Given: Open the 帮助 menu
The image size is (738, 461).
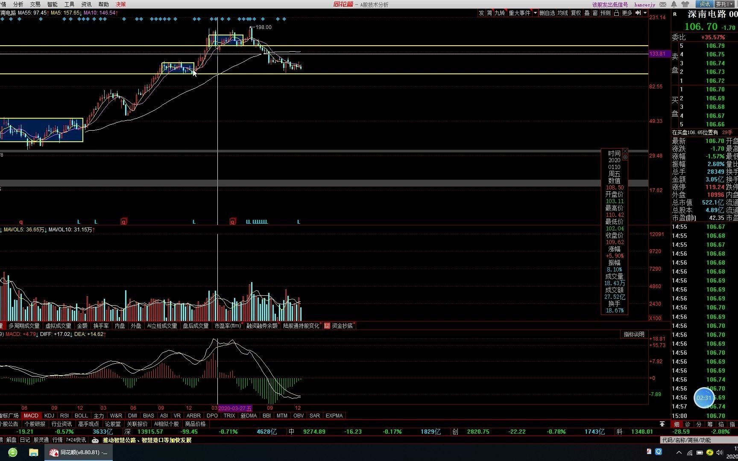Looking at the screenshot, I should pyautogui.click(x=103, y=4).
